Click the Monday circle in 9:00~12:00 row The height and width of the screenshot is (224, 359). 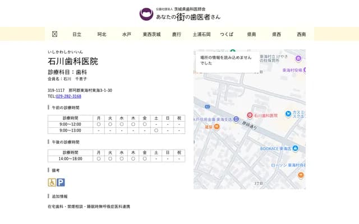pyautogui.click(x=99, y=124)
